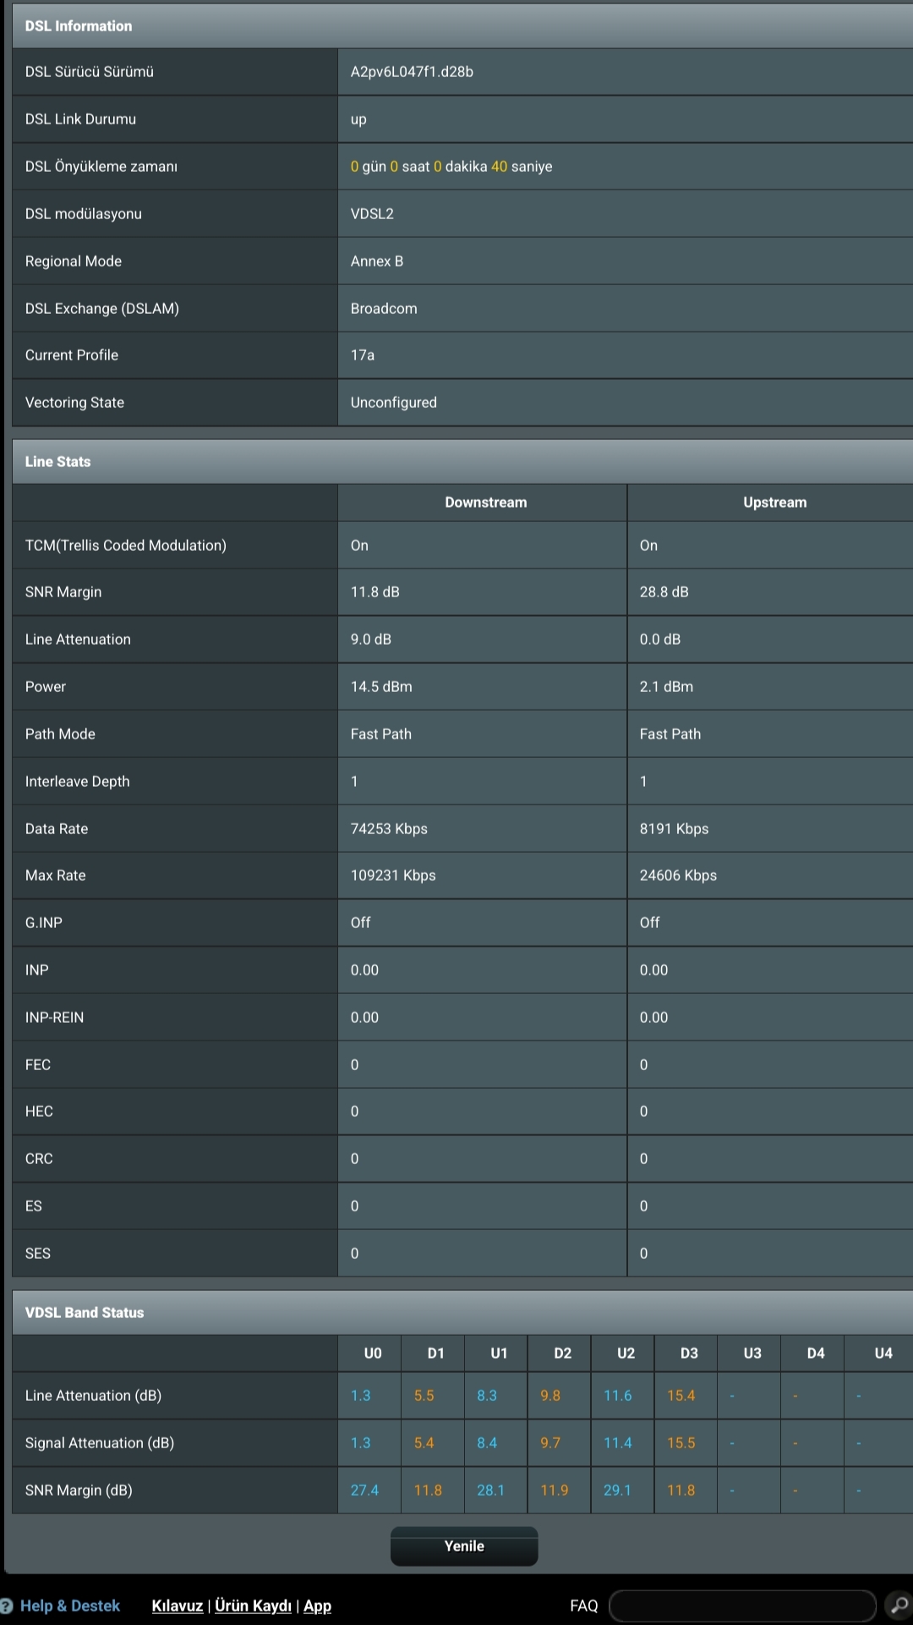Select the D3 band column header
The width and height of the screenshot is (913, 1625).
coord(689,1353)
